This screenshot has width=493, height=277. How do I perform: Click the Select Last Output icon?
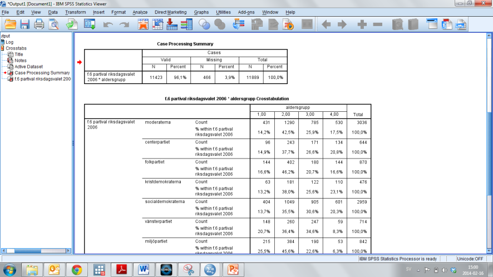[239, 24]
